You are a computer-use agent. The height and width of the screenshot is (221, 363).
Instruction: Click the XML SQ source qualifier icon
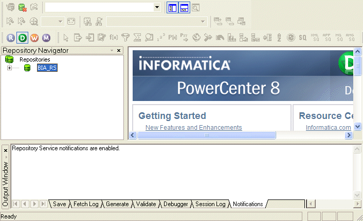tap(315, 37)
